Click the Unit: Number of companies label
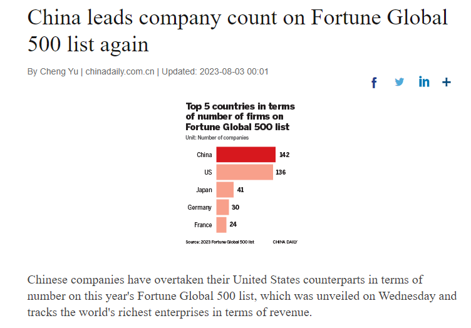This screenshot has width=471, height=328. tap(217, 138)
